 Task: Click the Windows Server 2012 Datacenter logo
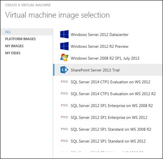coord(64,34)
